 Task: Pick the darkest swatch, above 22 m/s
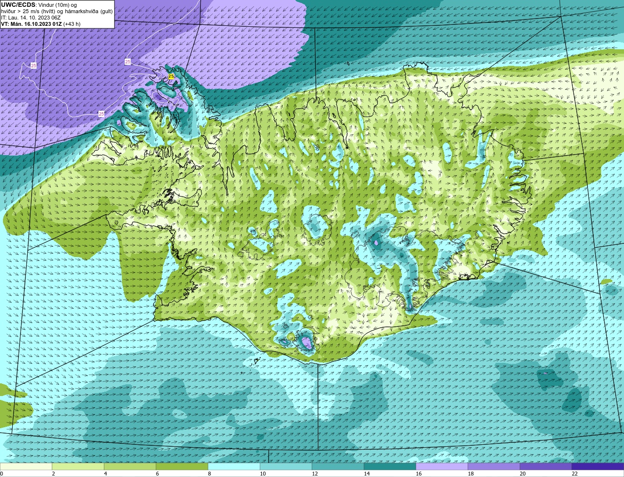(598, 466)
